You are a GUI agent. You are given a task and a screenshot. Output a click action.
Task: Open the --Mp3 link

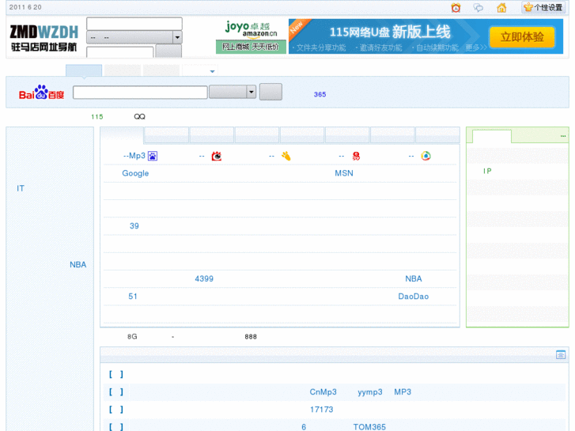[x=134, y=156]
